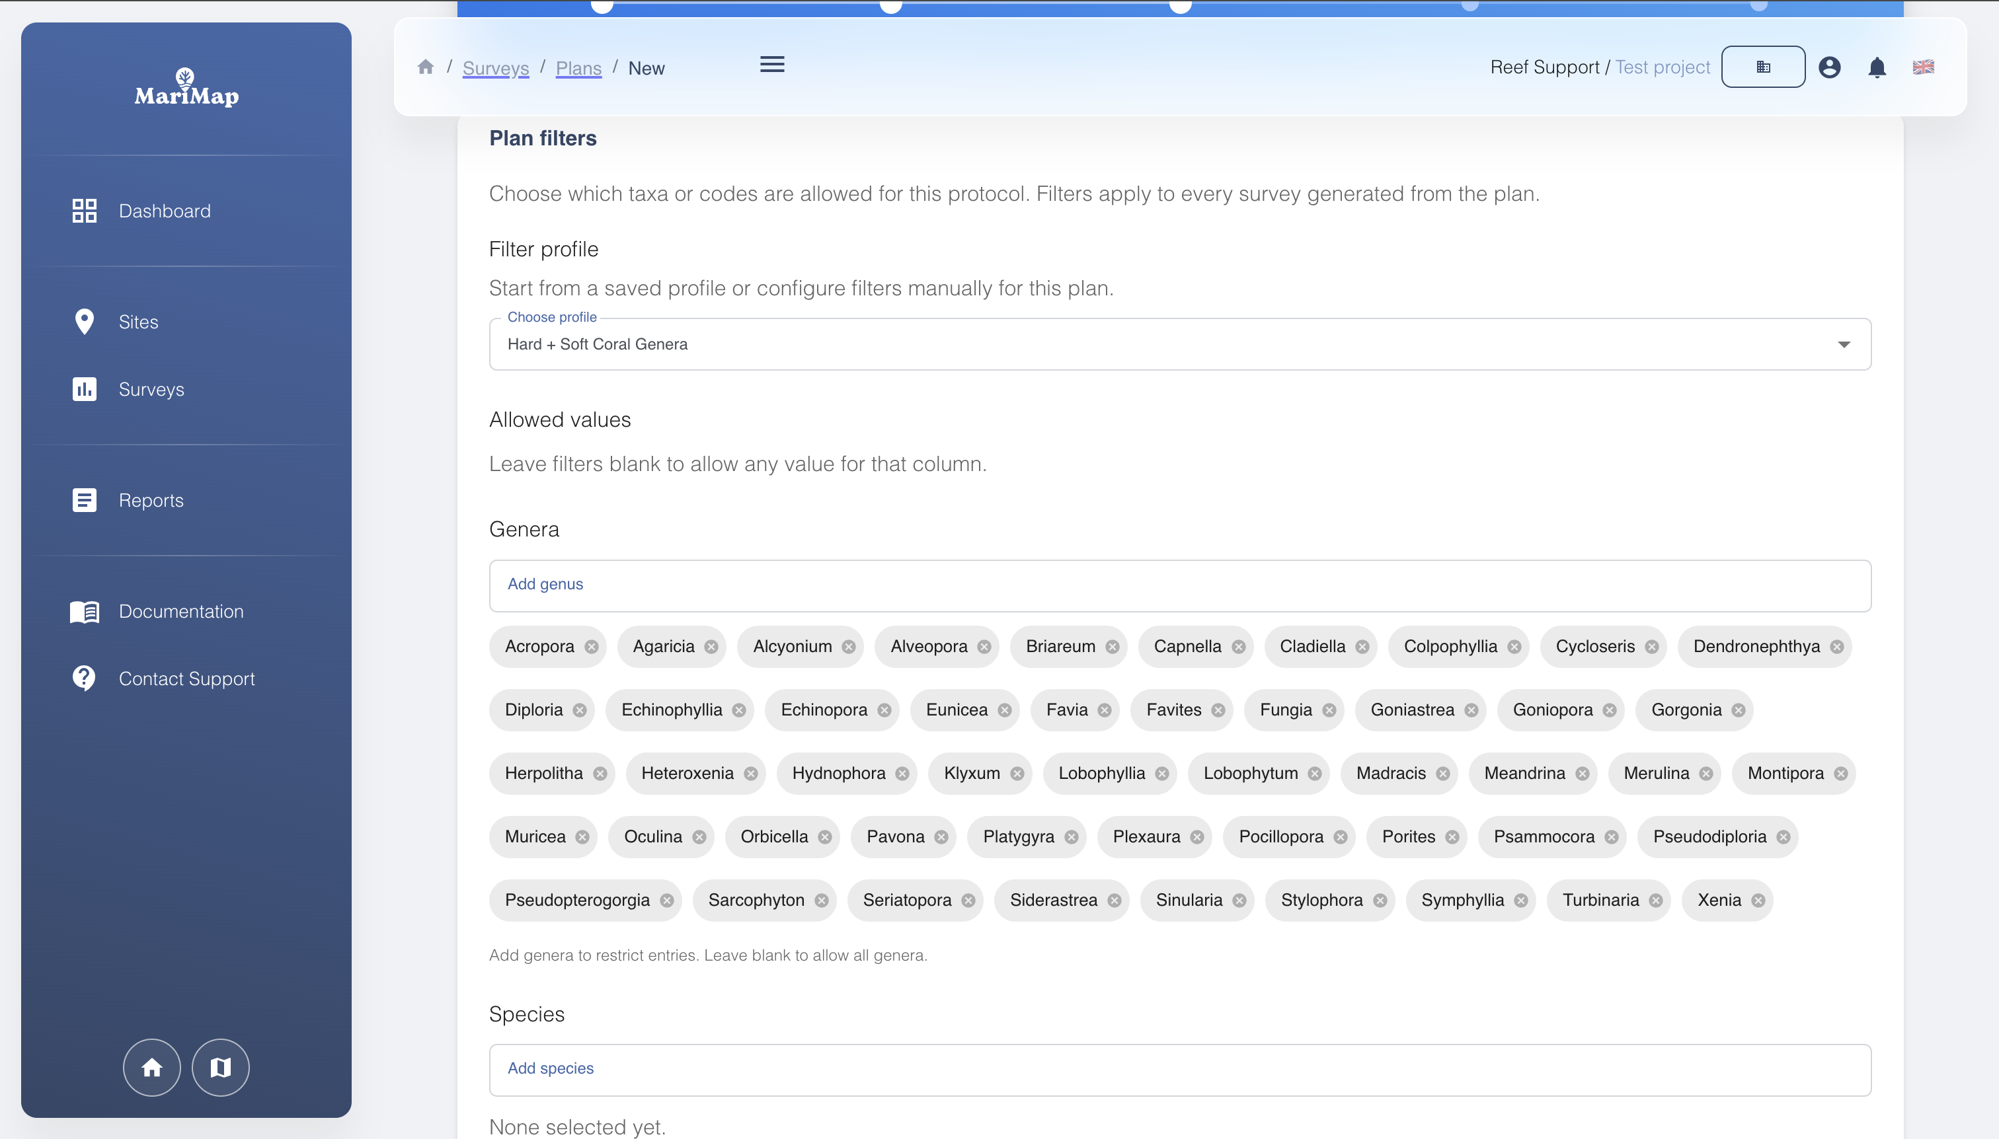Screen dimensions: 1999x1139
Task: Select Sites in the navigation sidebar
Action: [139, 322]
